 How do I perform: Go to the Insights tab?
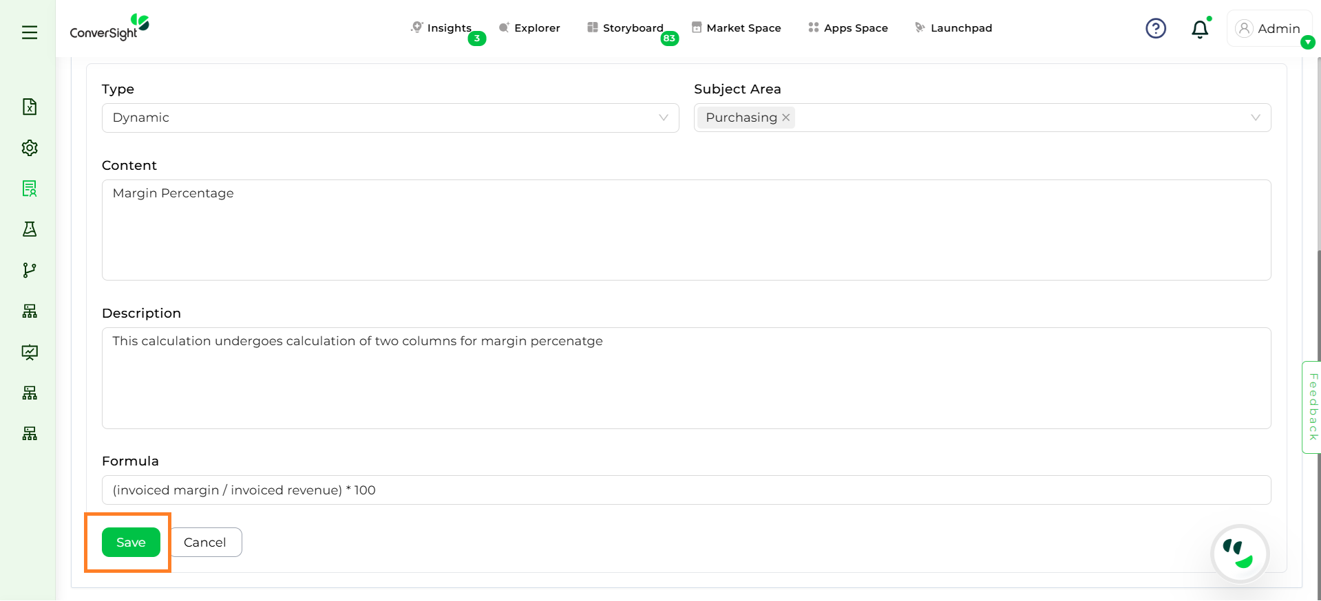pos(448,28)
